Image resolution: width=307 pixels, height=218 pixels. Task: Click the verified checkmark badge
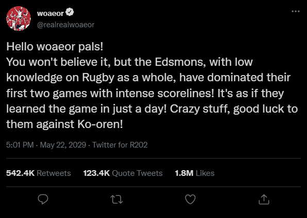pyautogui.click(x=70, y=12)
